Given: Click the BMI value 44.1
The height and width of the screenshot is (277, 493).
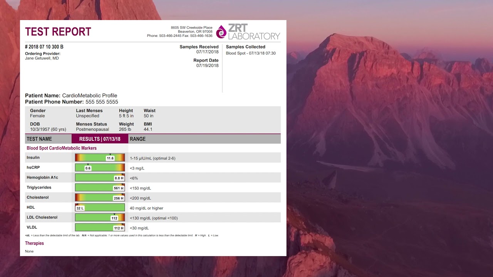Looking at the screenshot, I should tap(148, 130).
